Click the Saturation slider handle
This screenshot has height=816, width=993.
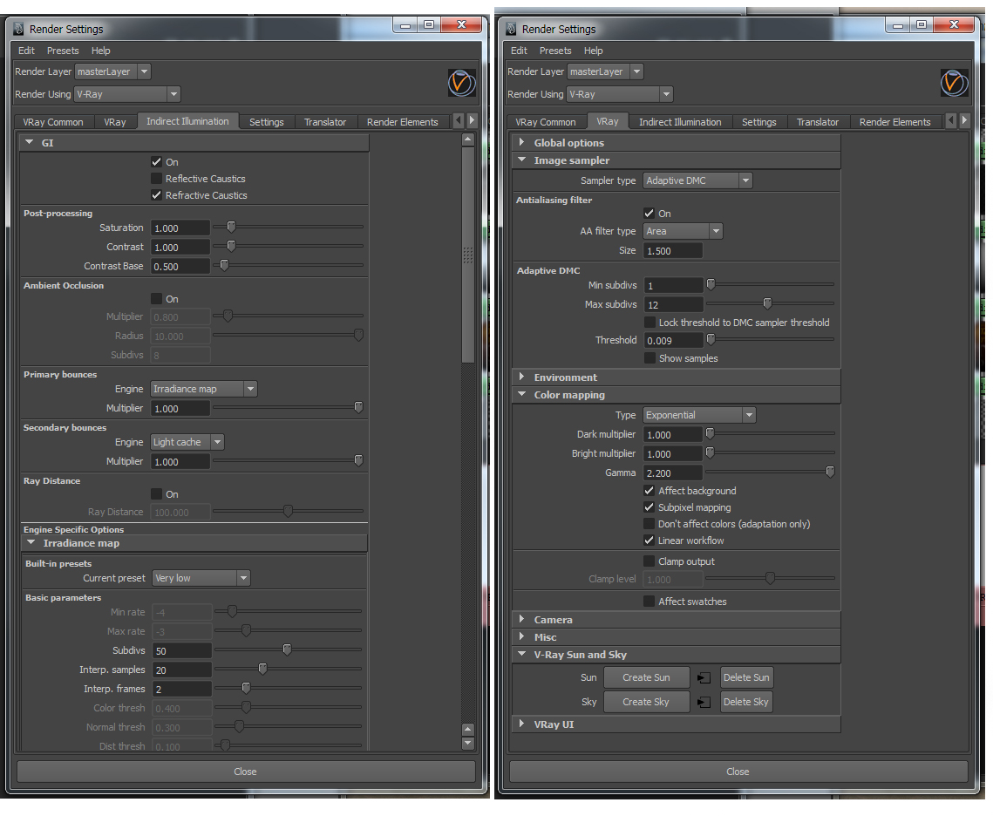tap(231, 227)
